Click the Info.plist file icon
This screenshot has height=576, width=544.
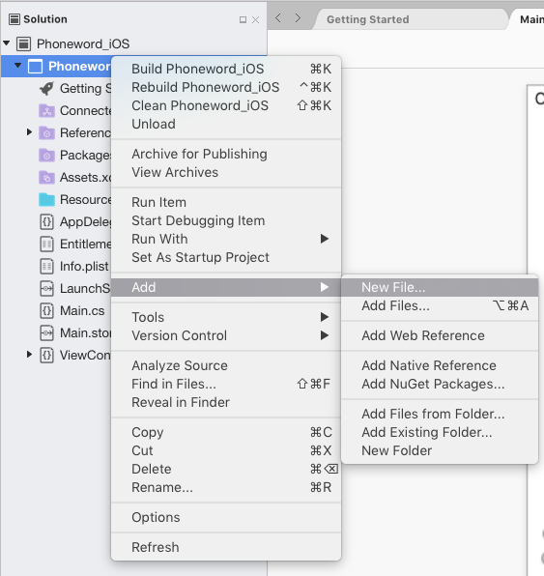[x=46, y=267]
